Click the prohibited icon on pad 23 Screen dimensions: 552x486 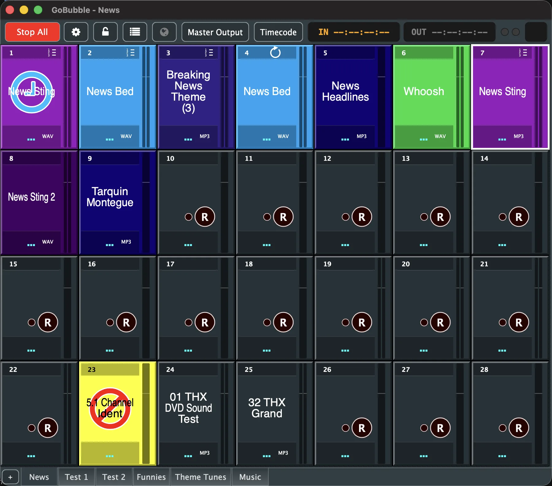pyautogui.click(x=110, y=408)
